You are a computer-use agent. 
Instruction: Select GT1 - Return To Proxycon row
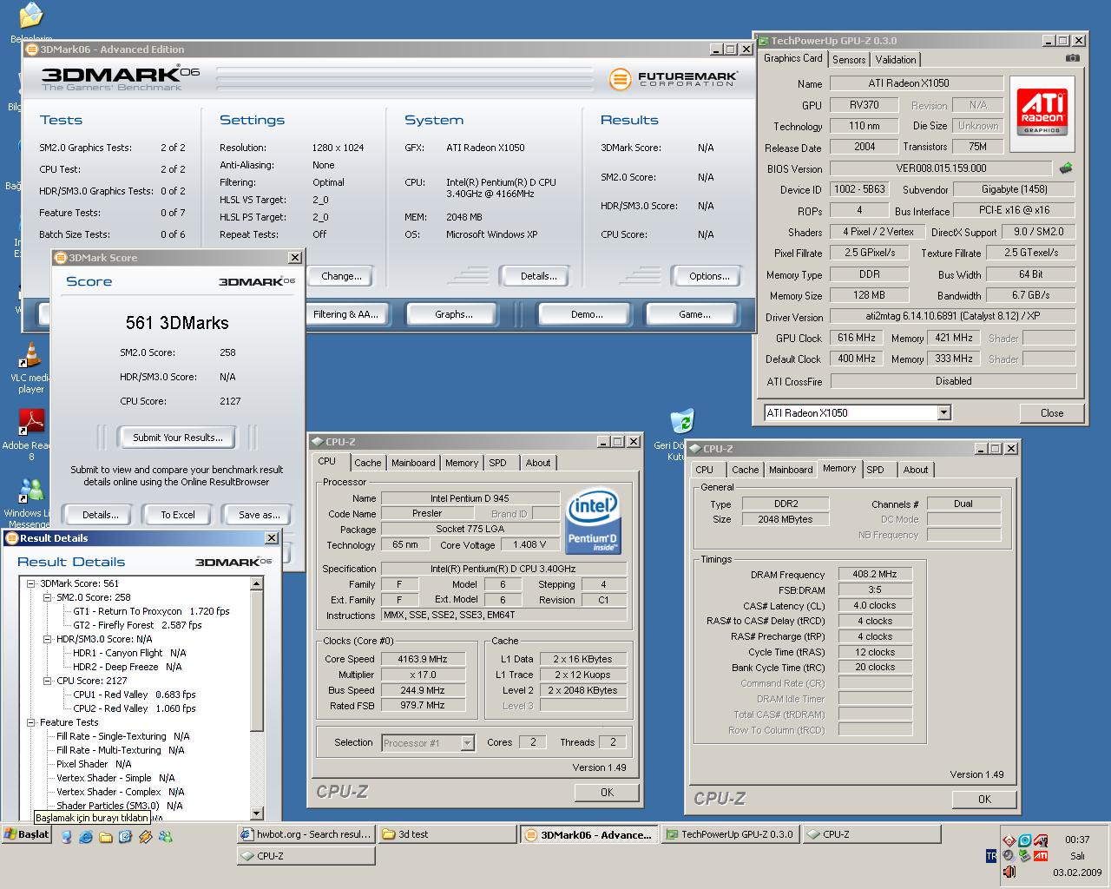(x=151, y=611)
